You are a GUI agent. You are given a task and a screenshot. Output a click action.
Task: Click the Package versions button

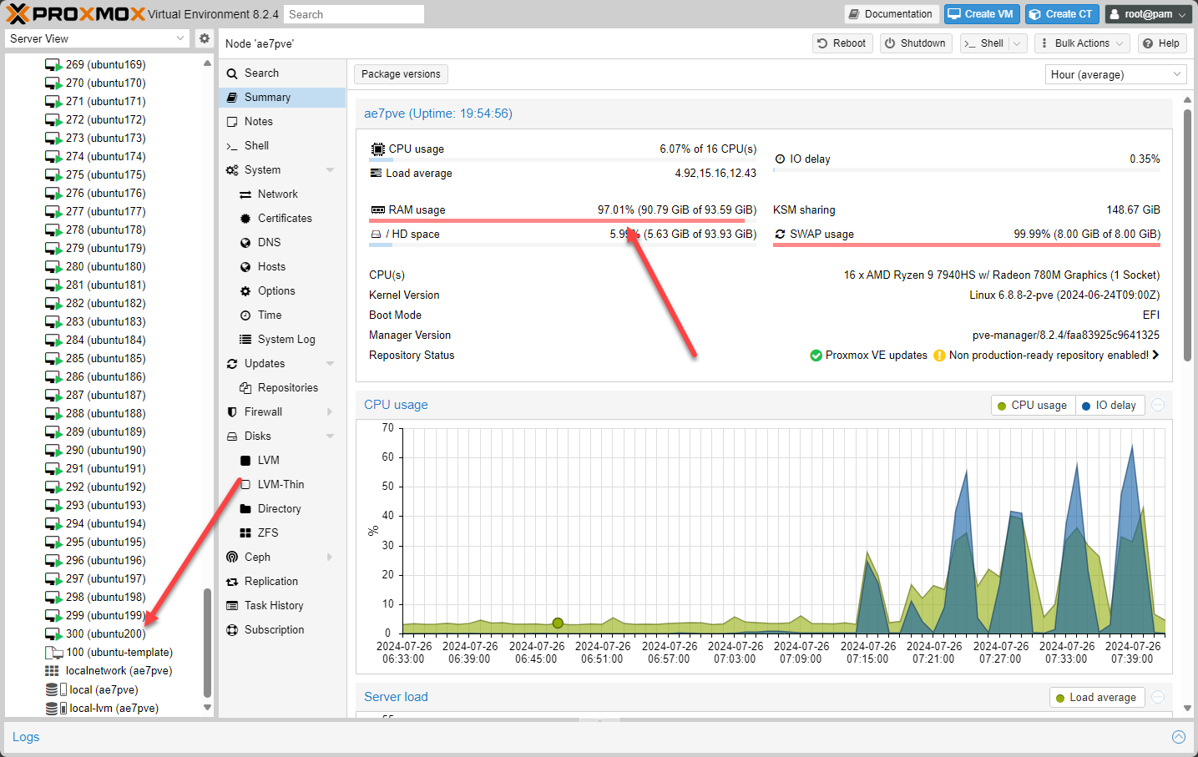pos(401,74)
